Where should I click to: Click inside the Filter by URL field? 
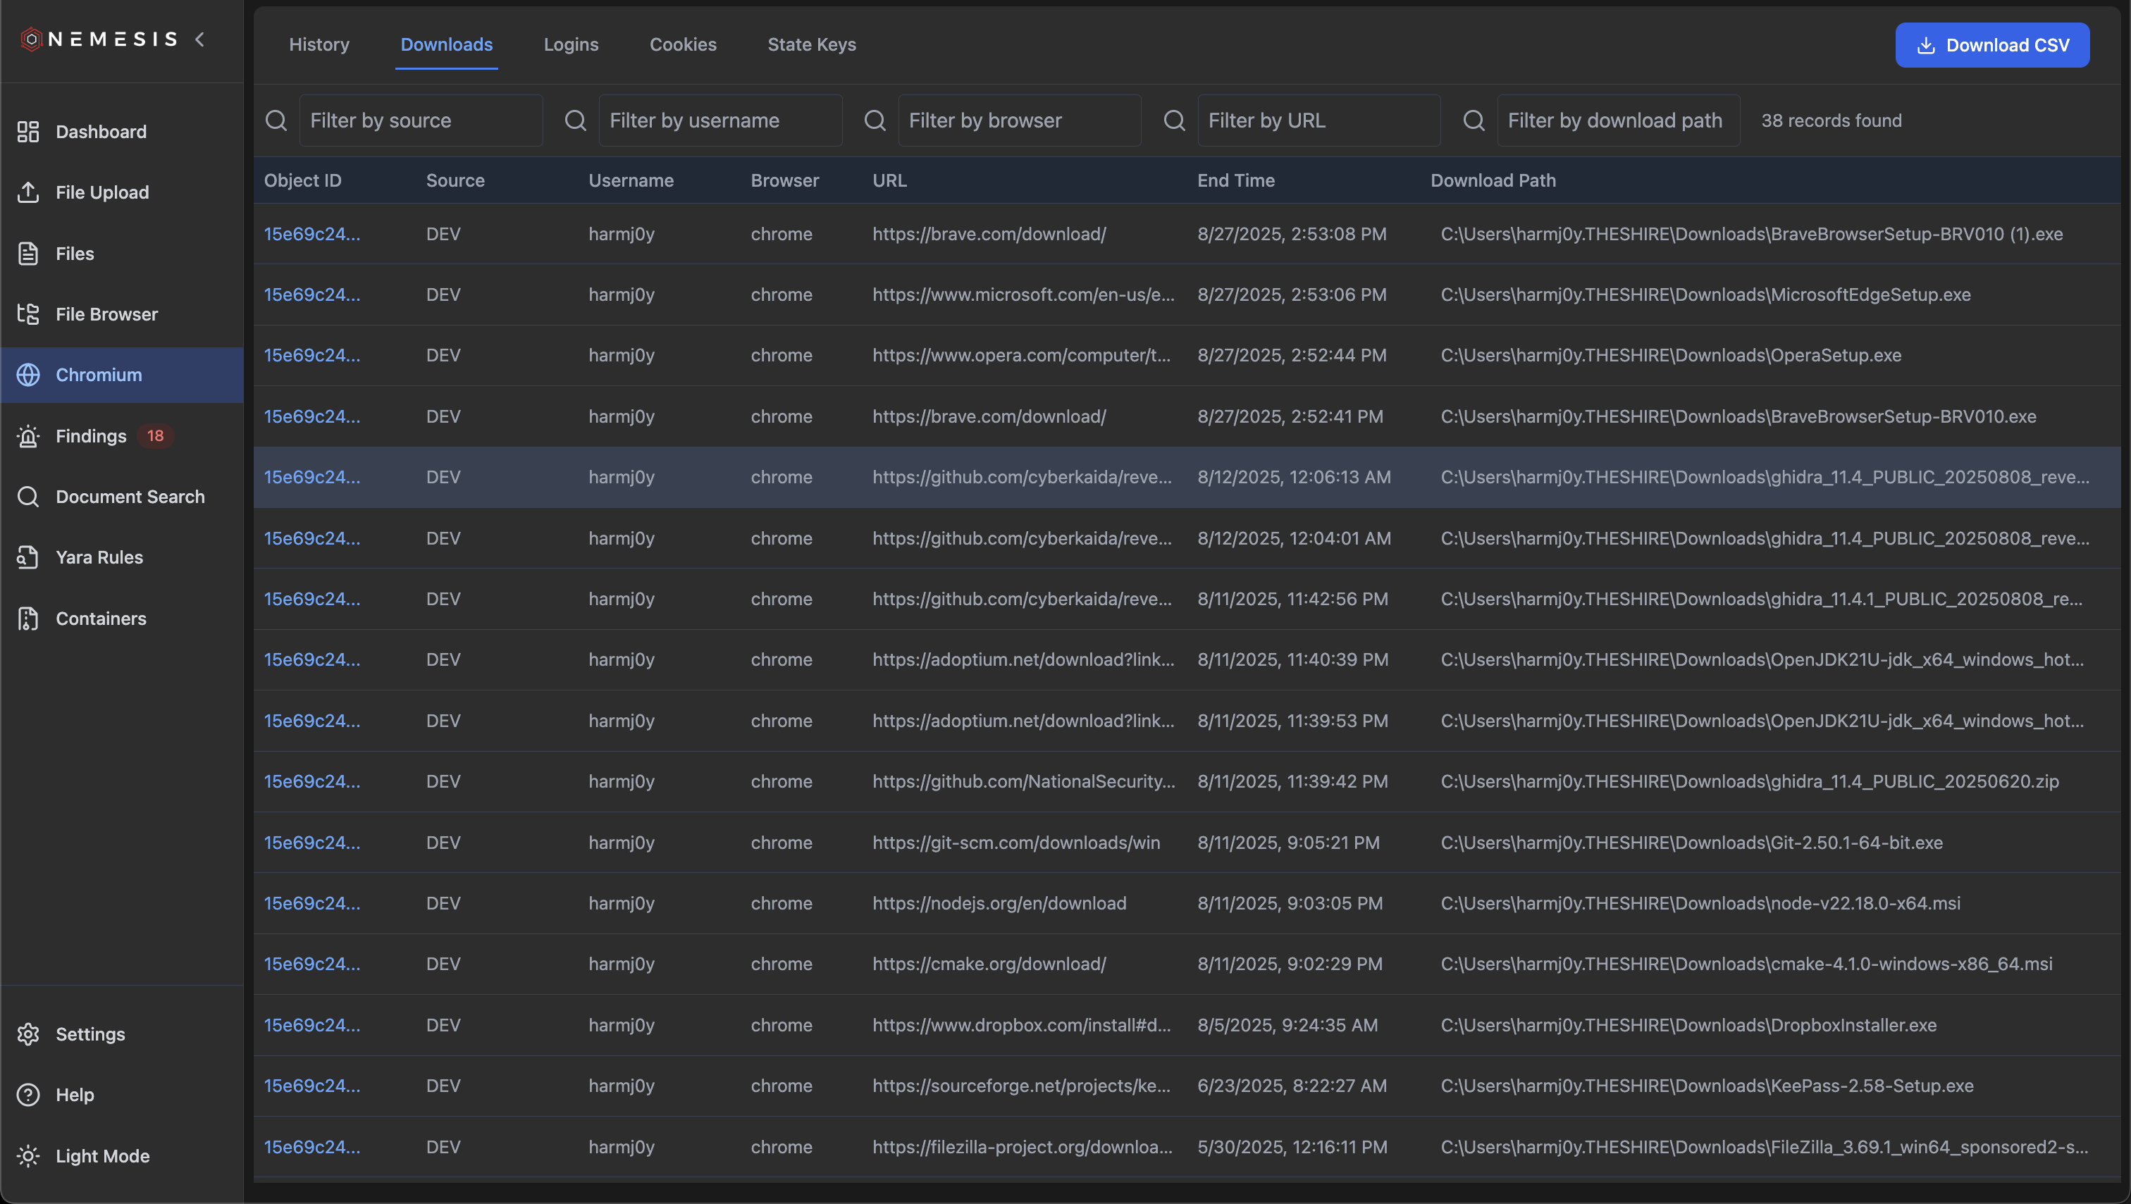pyautogui.click(x=1318, y=120)
